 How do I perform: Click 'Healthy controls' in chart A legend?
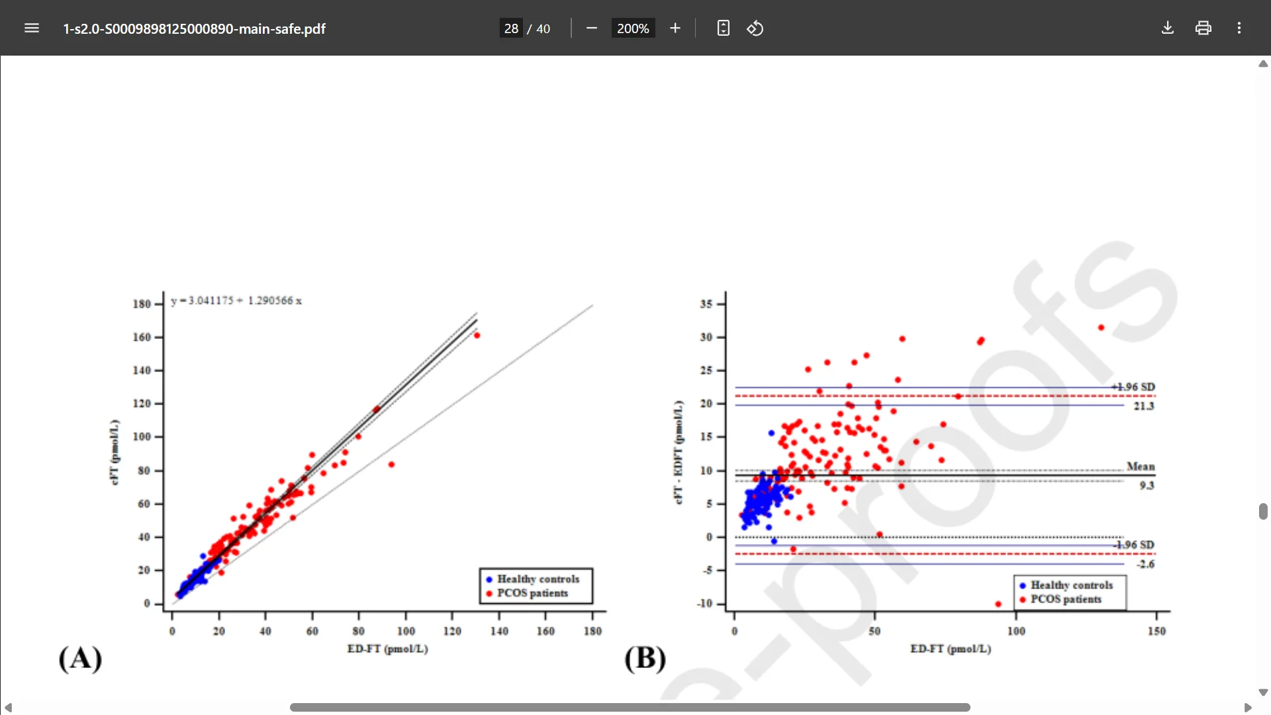[x=538, y=579]
